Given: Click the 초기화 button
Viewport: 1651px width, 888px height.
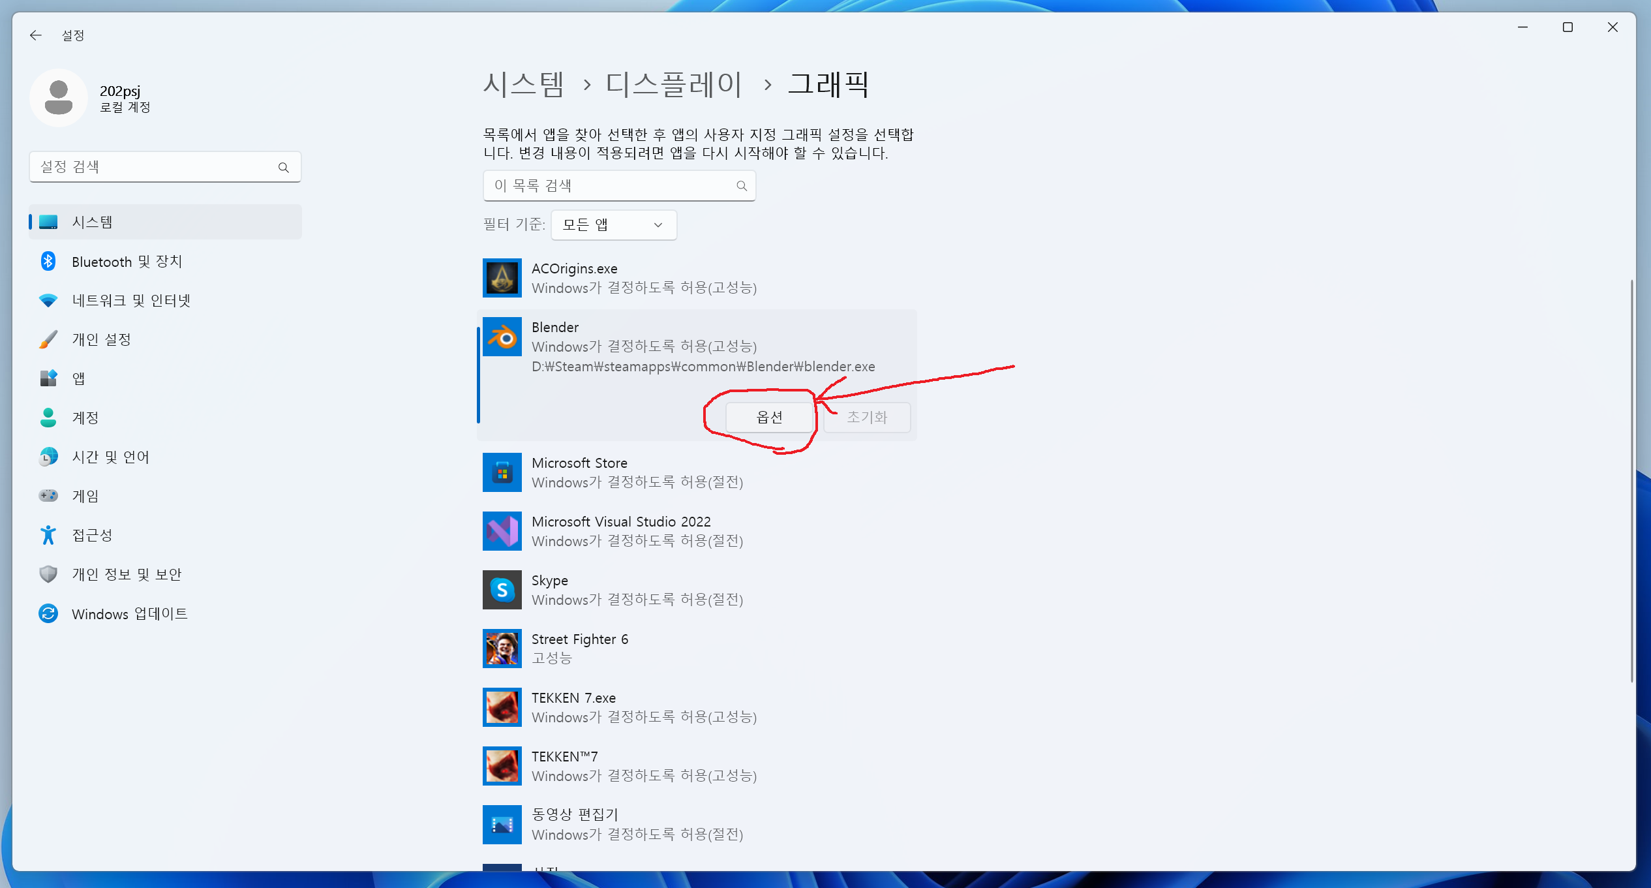Looking at the screenshot, I should [866, 418].
